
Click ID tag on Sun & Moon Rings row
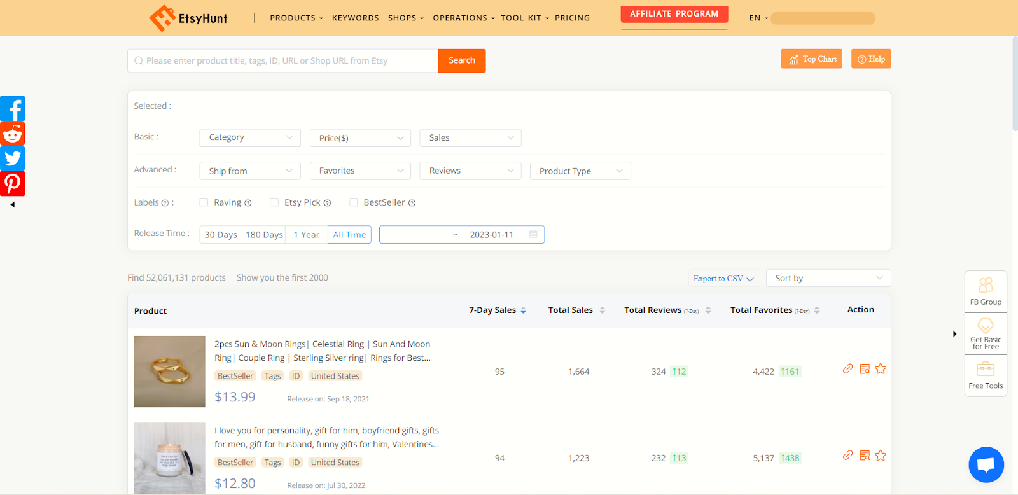point(296,376)
